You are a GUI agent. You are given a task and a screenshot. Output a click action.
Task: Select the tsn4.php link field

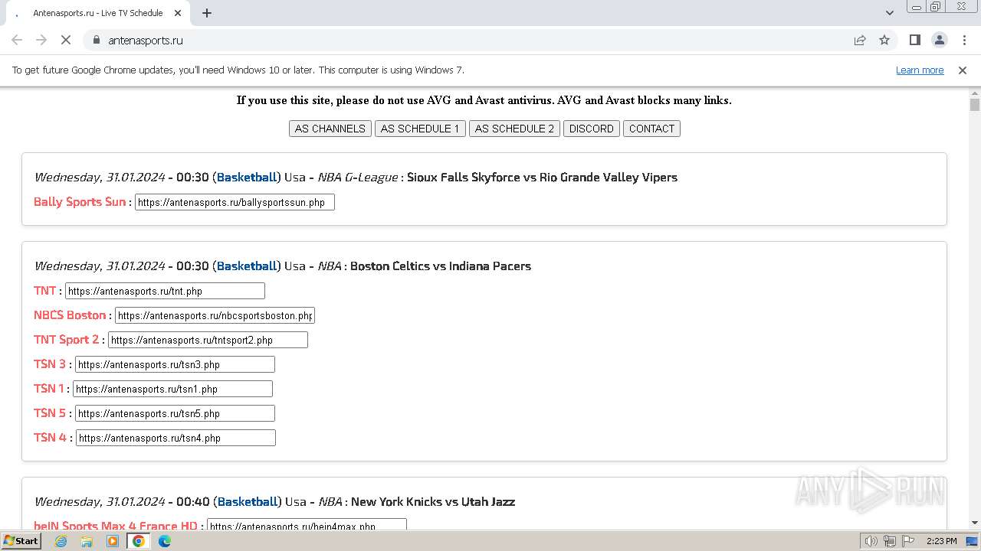[176, 438]
